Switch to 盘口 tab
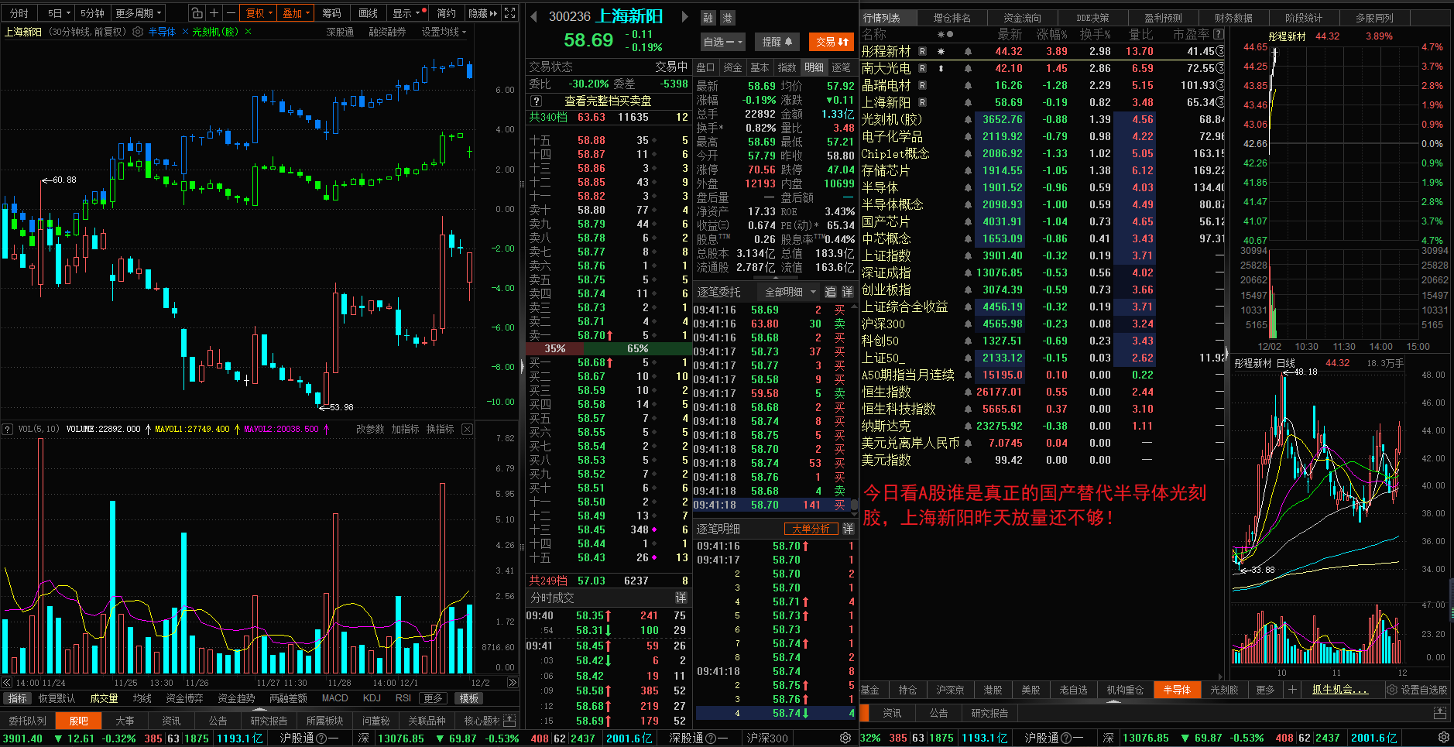The width and height of the screenshot is (1454, 747). pyautogui.click(x=705, y=67)
